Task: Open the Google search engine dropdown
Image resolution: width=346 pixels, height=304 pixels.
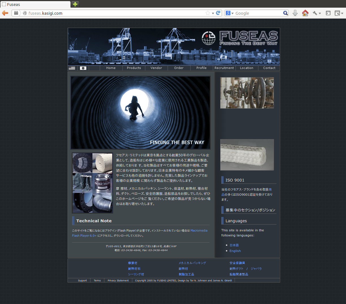Action: point(230,13)
